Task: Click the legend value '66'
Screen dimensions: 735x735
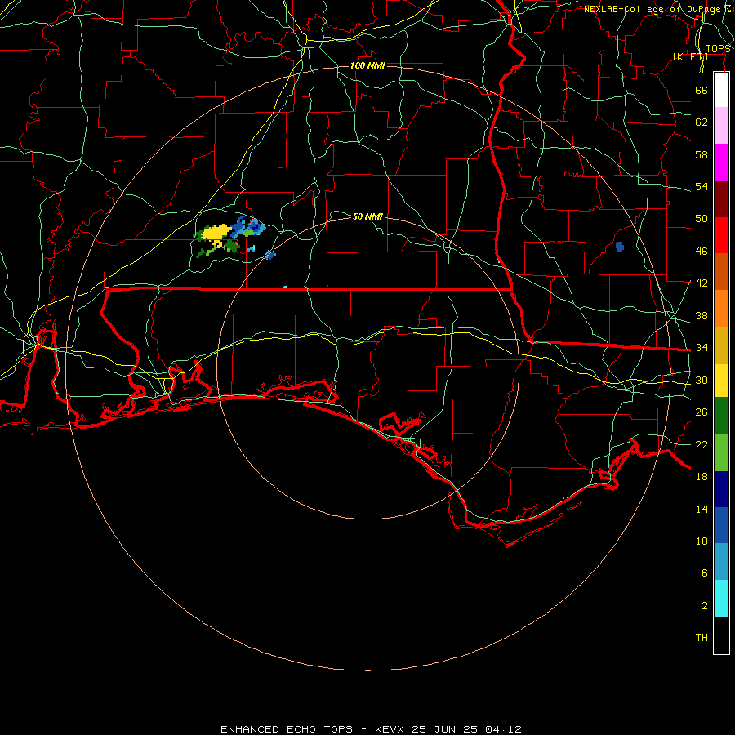Action: pos(702,90)
